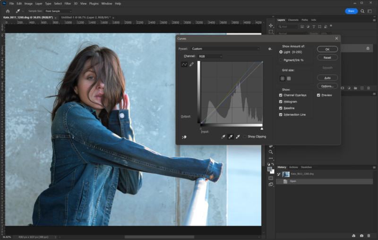Activate the on-image adjustment hand tool
The height and width of the screenshot is (240, 378).
(x=184, y=137)
